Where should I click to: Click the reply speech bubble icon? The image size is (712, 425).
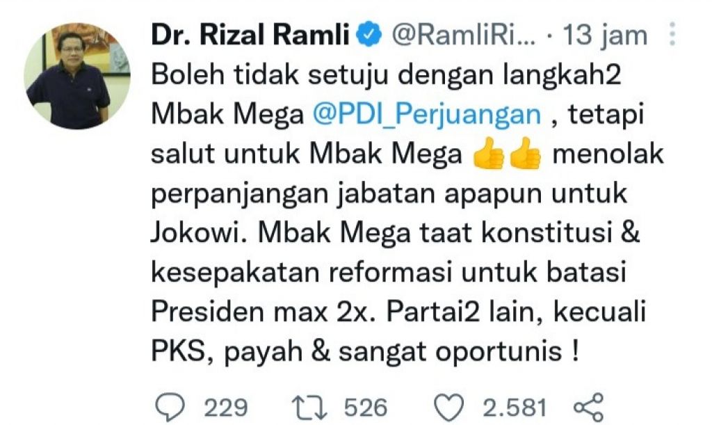(170, 408)
